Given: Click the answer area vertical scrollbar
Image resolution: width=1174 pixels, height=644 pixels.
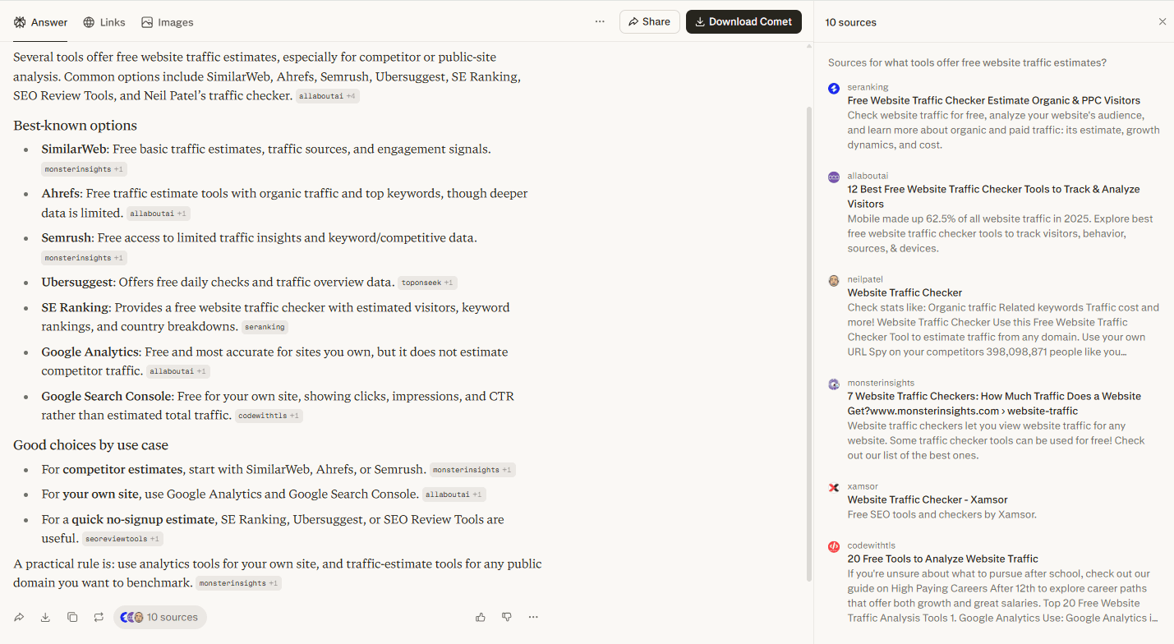Looking at the screenshot, I should tap(808, 345).
